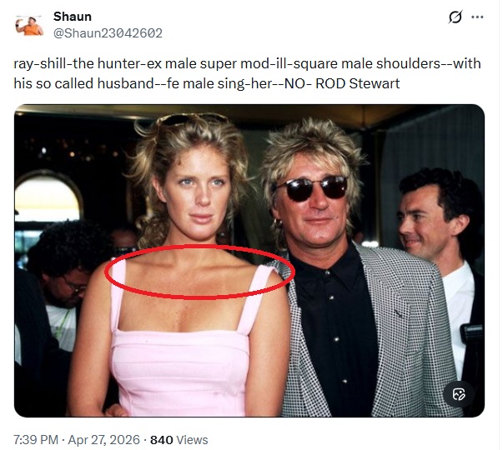
Task: Click the red ellipse annotation in the photo
Action: pos(199,272)
